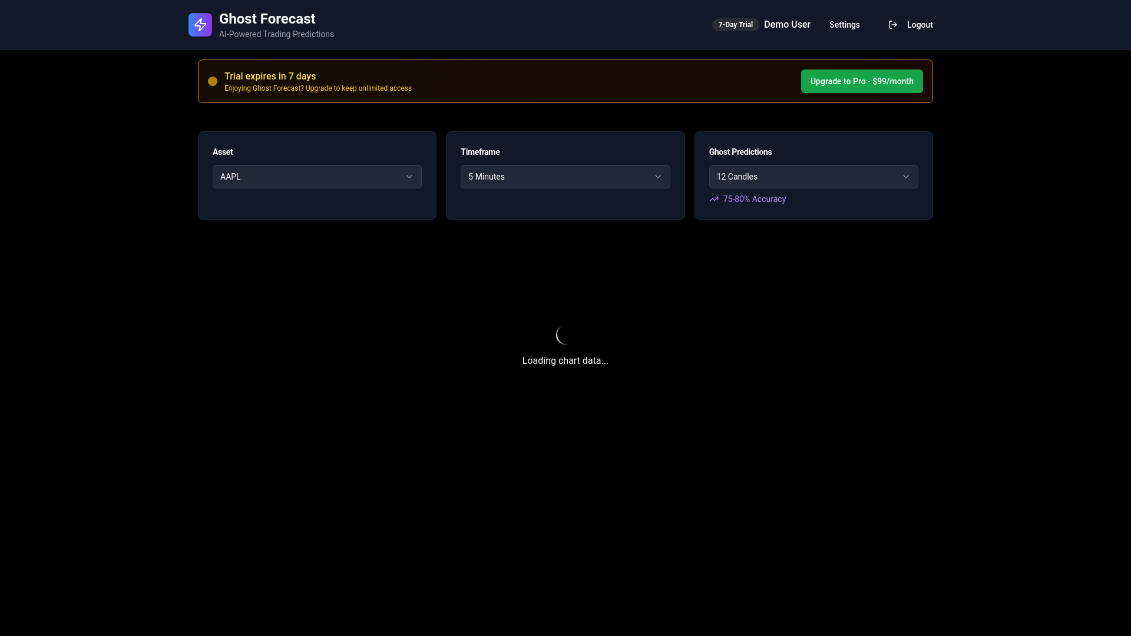Click 'Enjoying Ghost Forecast? Upgrade' message

tap(318, 88)
